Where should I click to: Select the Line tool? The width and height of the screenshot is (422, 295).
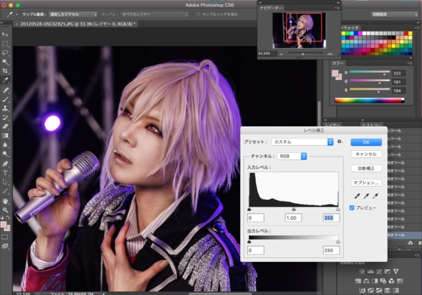pyautogui.click(x=5, y=191)
